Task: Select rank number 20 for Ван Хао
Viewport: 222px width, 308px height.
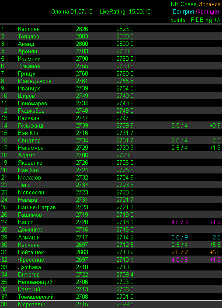Action: pyautogui.click(x=4, y=170)
